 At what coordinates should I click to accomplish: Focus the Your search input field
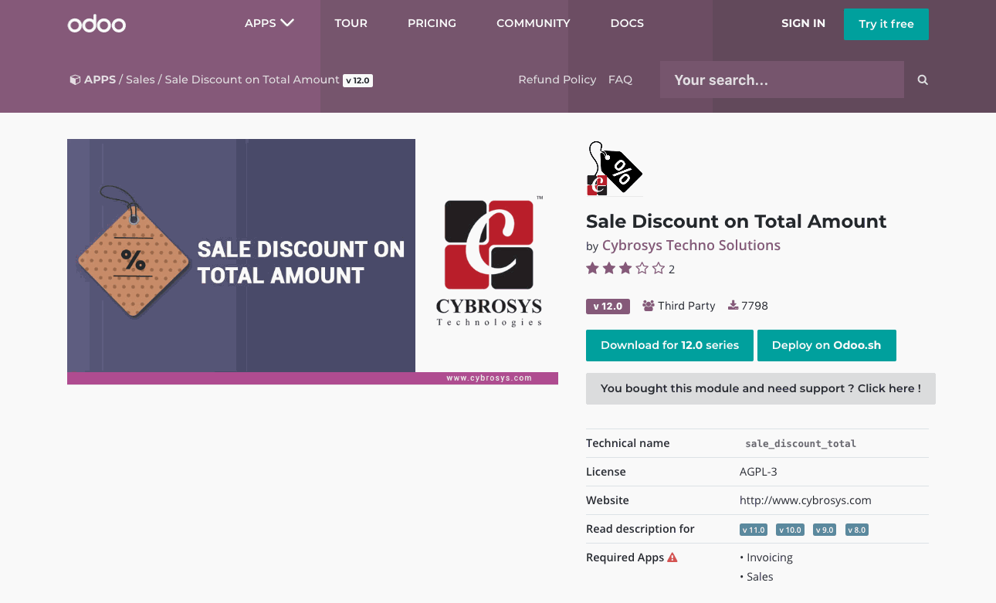[x=782, y=80]
